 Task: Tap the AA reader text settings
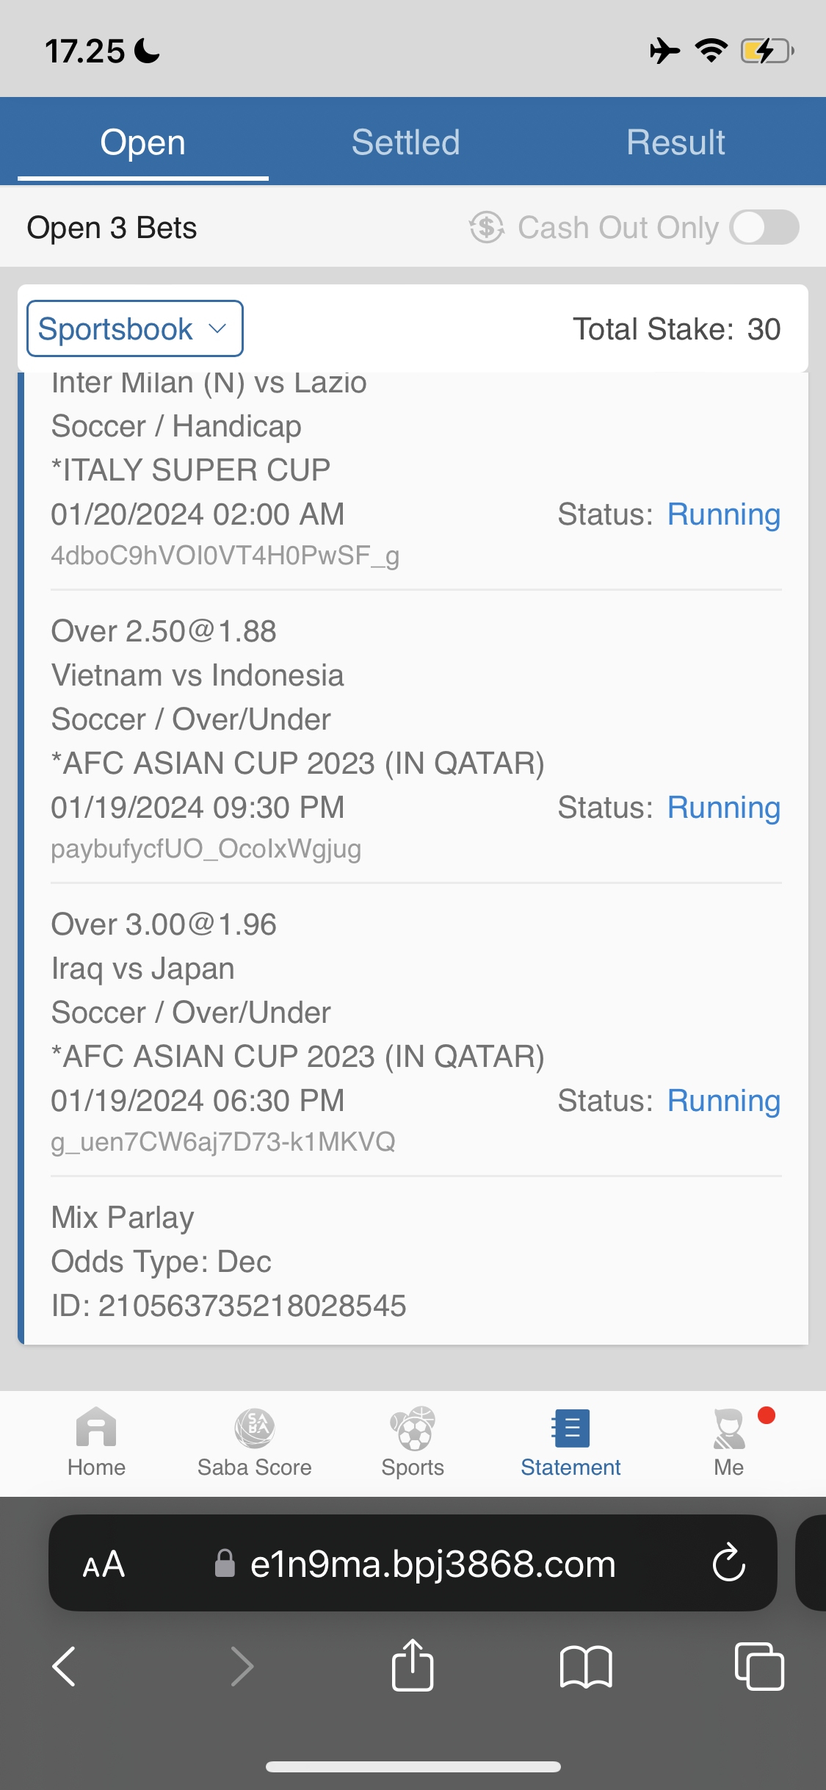pyautogui.click(x=104, y=1564)
